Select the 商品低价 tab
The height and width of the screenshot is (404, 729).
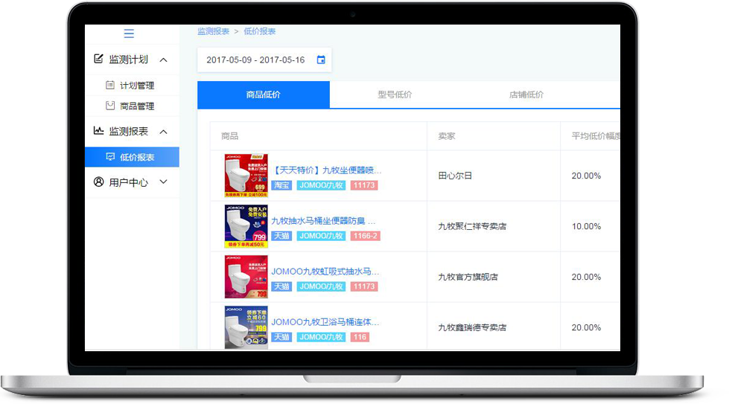(x=263, y=94)
